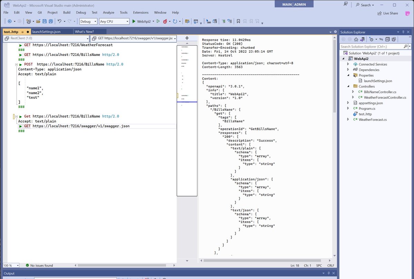Click the Collapse All icon in Solution Explorer
This screenshot has height=279, width=414.
(387, 39)
